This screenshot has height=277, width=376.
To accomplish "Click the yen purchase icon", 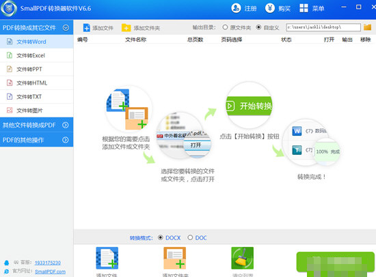I will pos(270,8).
